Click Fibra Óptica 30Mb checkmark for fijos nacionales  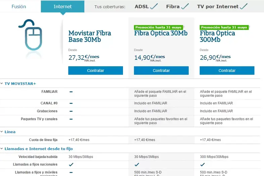coord(137,165)
